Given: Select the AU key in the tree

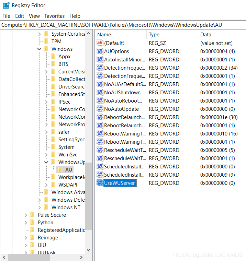Looking at the screenshot, I should tap(69, 170).
